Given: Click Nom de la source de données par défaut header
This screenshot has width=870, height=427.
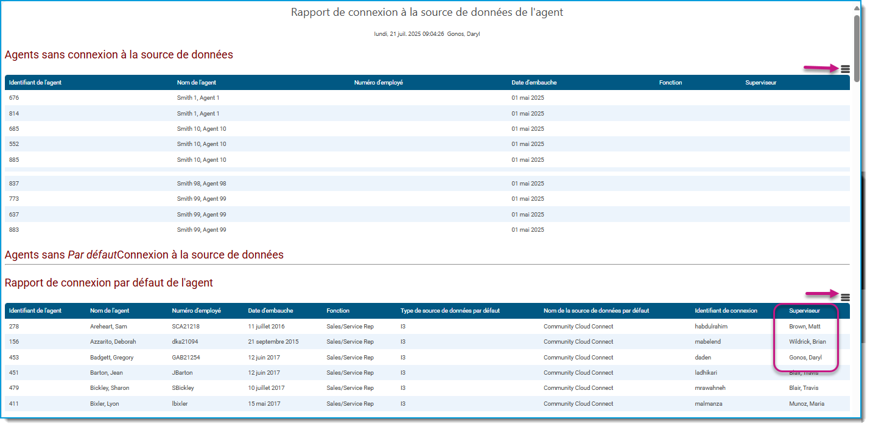Looking at the screenshot, I should 596,311.
